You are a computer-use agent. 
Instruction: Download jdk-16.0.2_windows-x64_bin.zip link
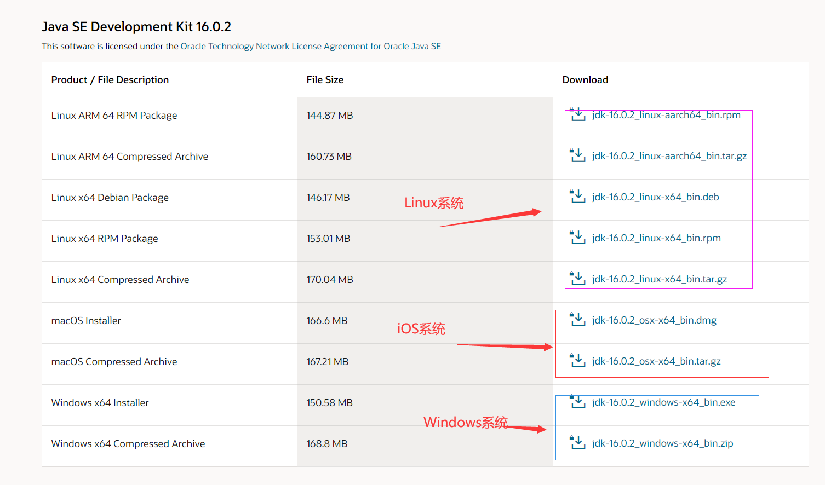click(x=663, y=443)
